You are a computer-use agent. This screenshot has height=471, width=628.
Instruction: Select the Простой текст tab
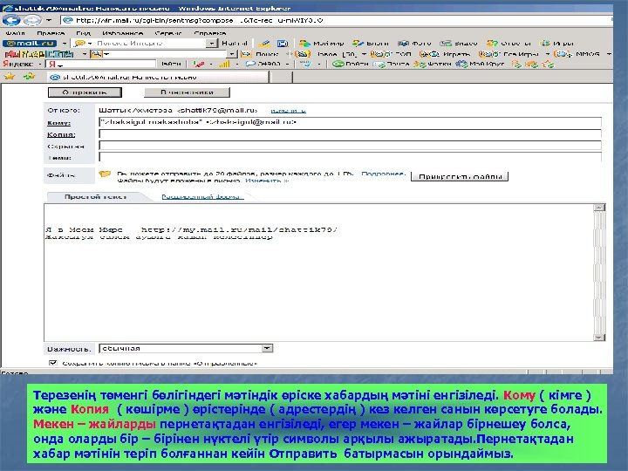96,196
